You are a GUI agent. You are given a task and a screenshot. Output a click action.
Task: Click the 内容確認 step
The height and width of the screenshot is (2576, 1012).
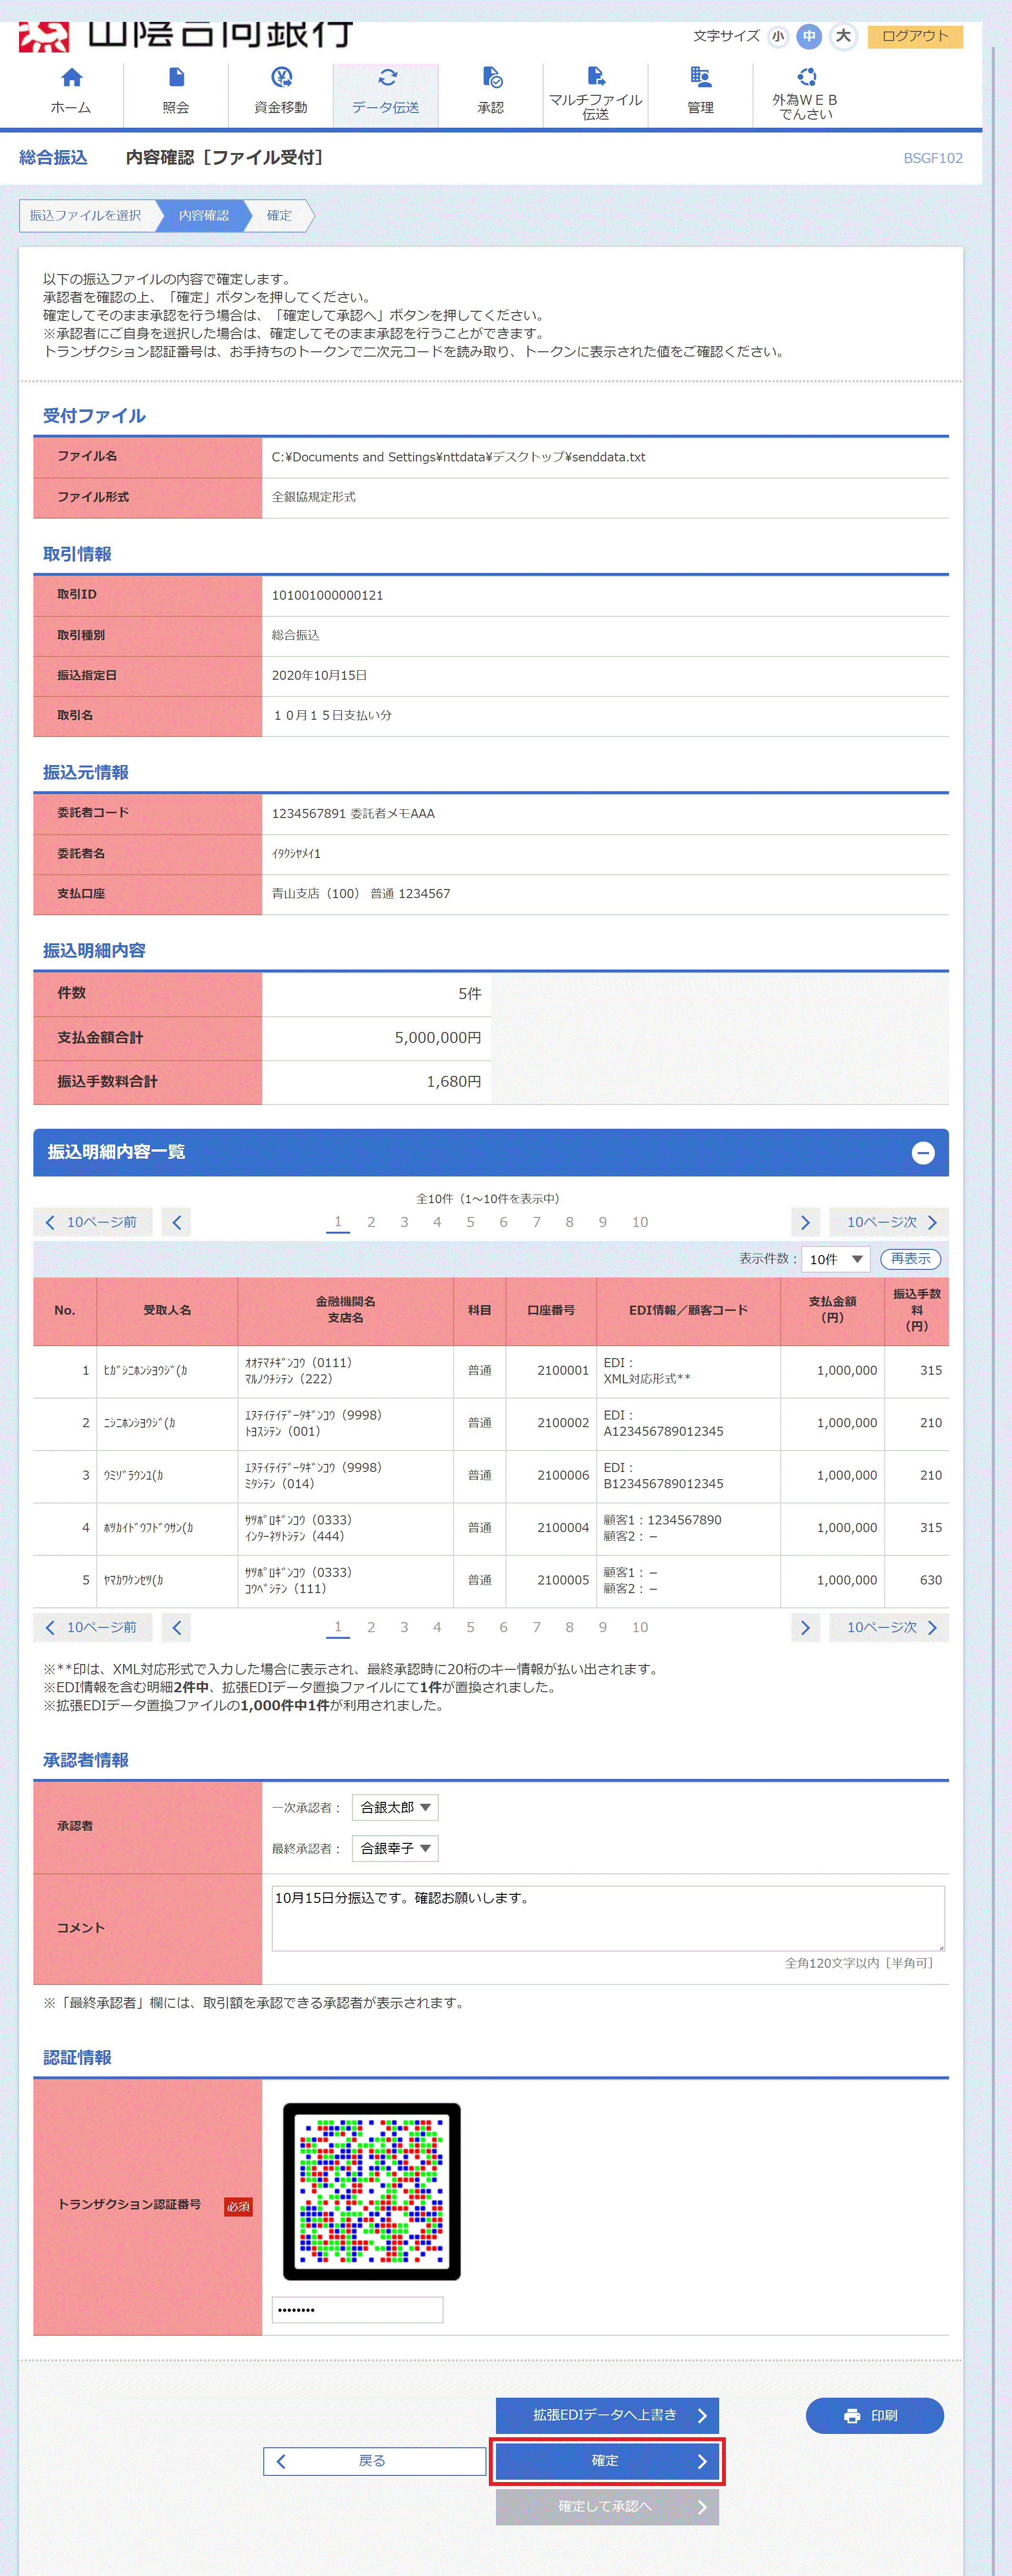click(x=204, y=215)
